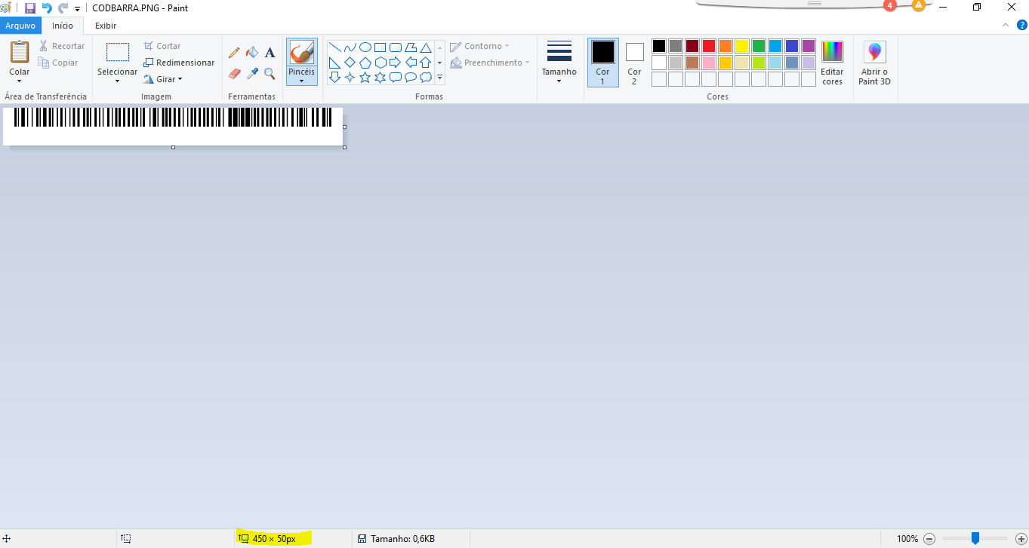Click the Copiar button
The height and width of the screenshot is (548, 1029).
tap(59, 63)
